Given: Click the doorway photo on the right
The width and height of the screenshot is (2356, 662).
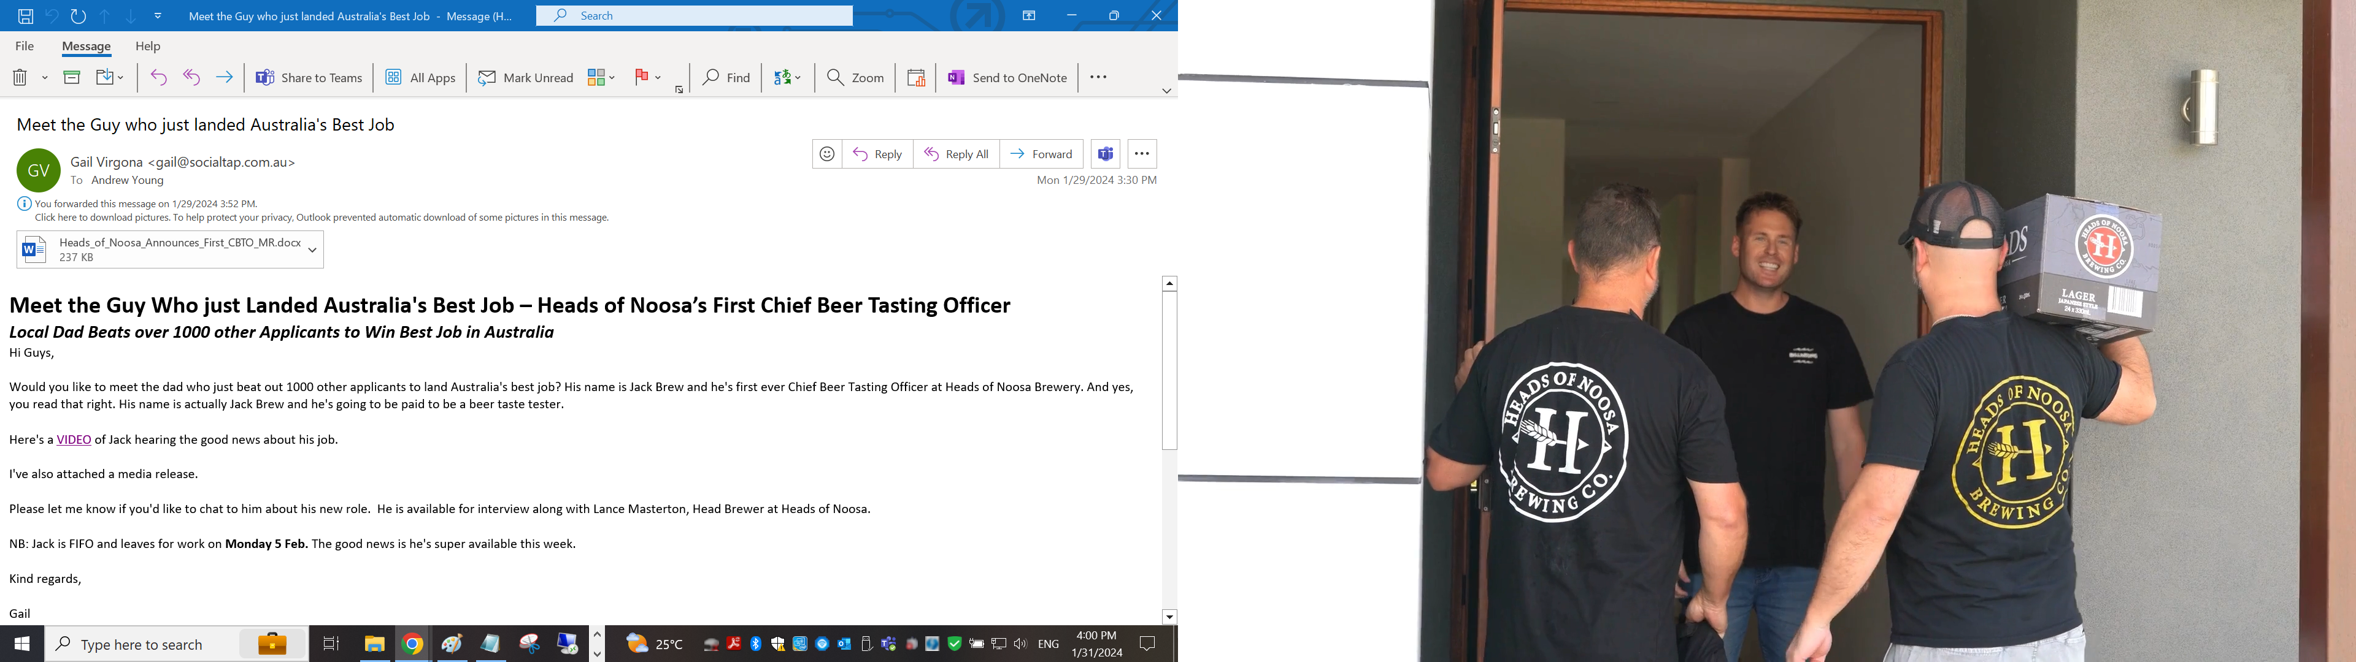Looking at the screenshot, I should (1767, 331).
